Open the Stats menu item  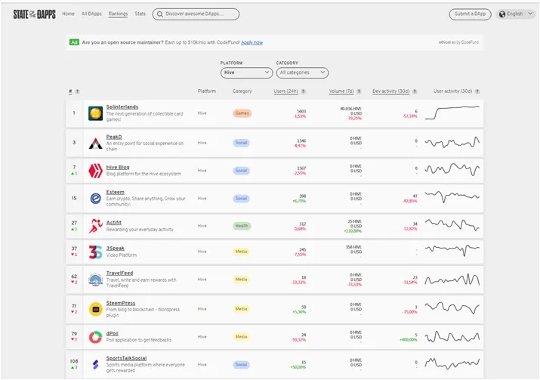point(140,14)
